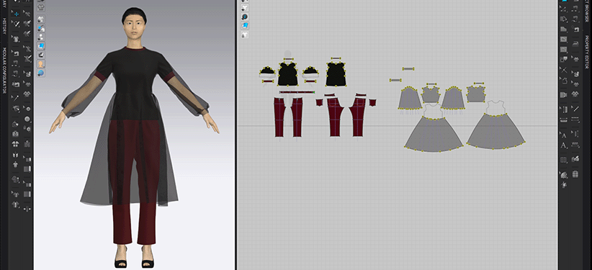Select the rectangle pattern tool in right toolbar
Screen dimensions: 592x270
(x=563, y=40)
